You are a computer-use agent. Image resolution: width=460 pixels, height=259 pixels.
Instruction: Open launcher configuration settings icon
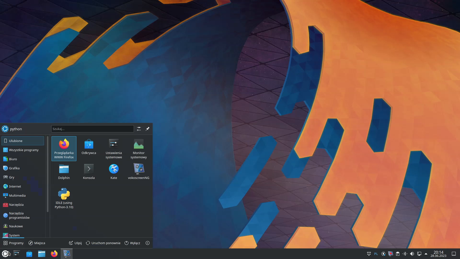point(139,129)
